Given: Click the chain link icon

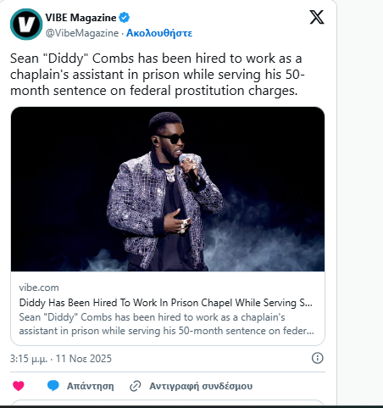Looking at the screenshot, I should coord(136,386).
